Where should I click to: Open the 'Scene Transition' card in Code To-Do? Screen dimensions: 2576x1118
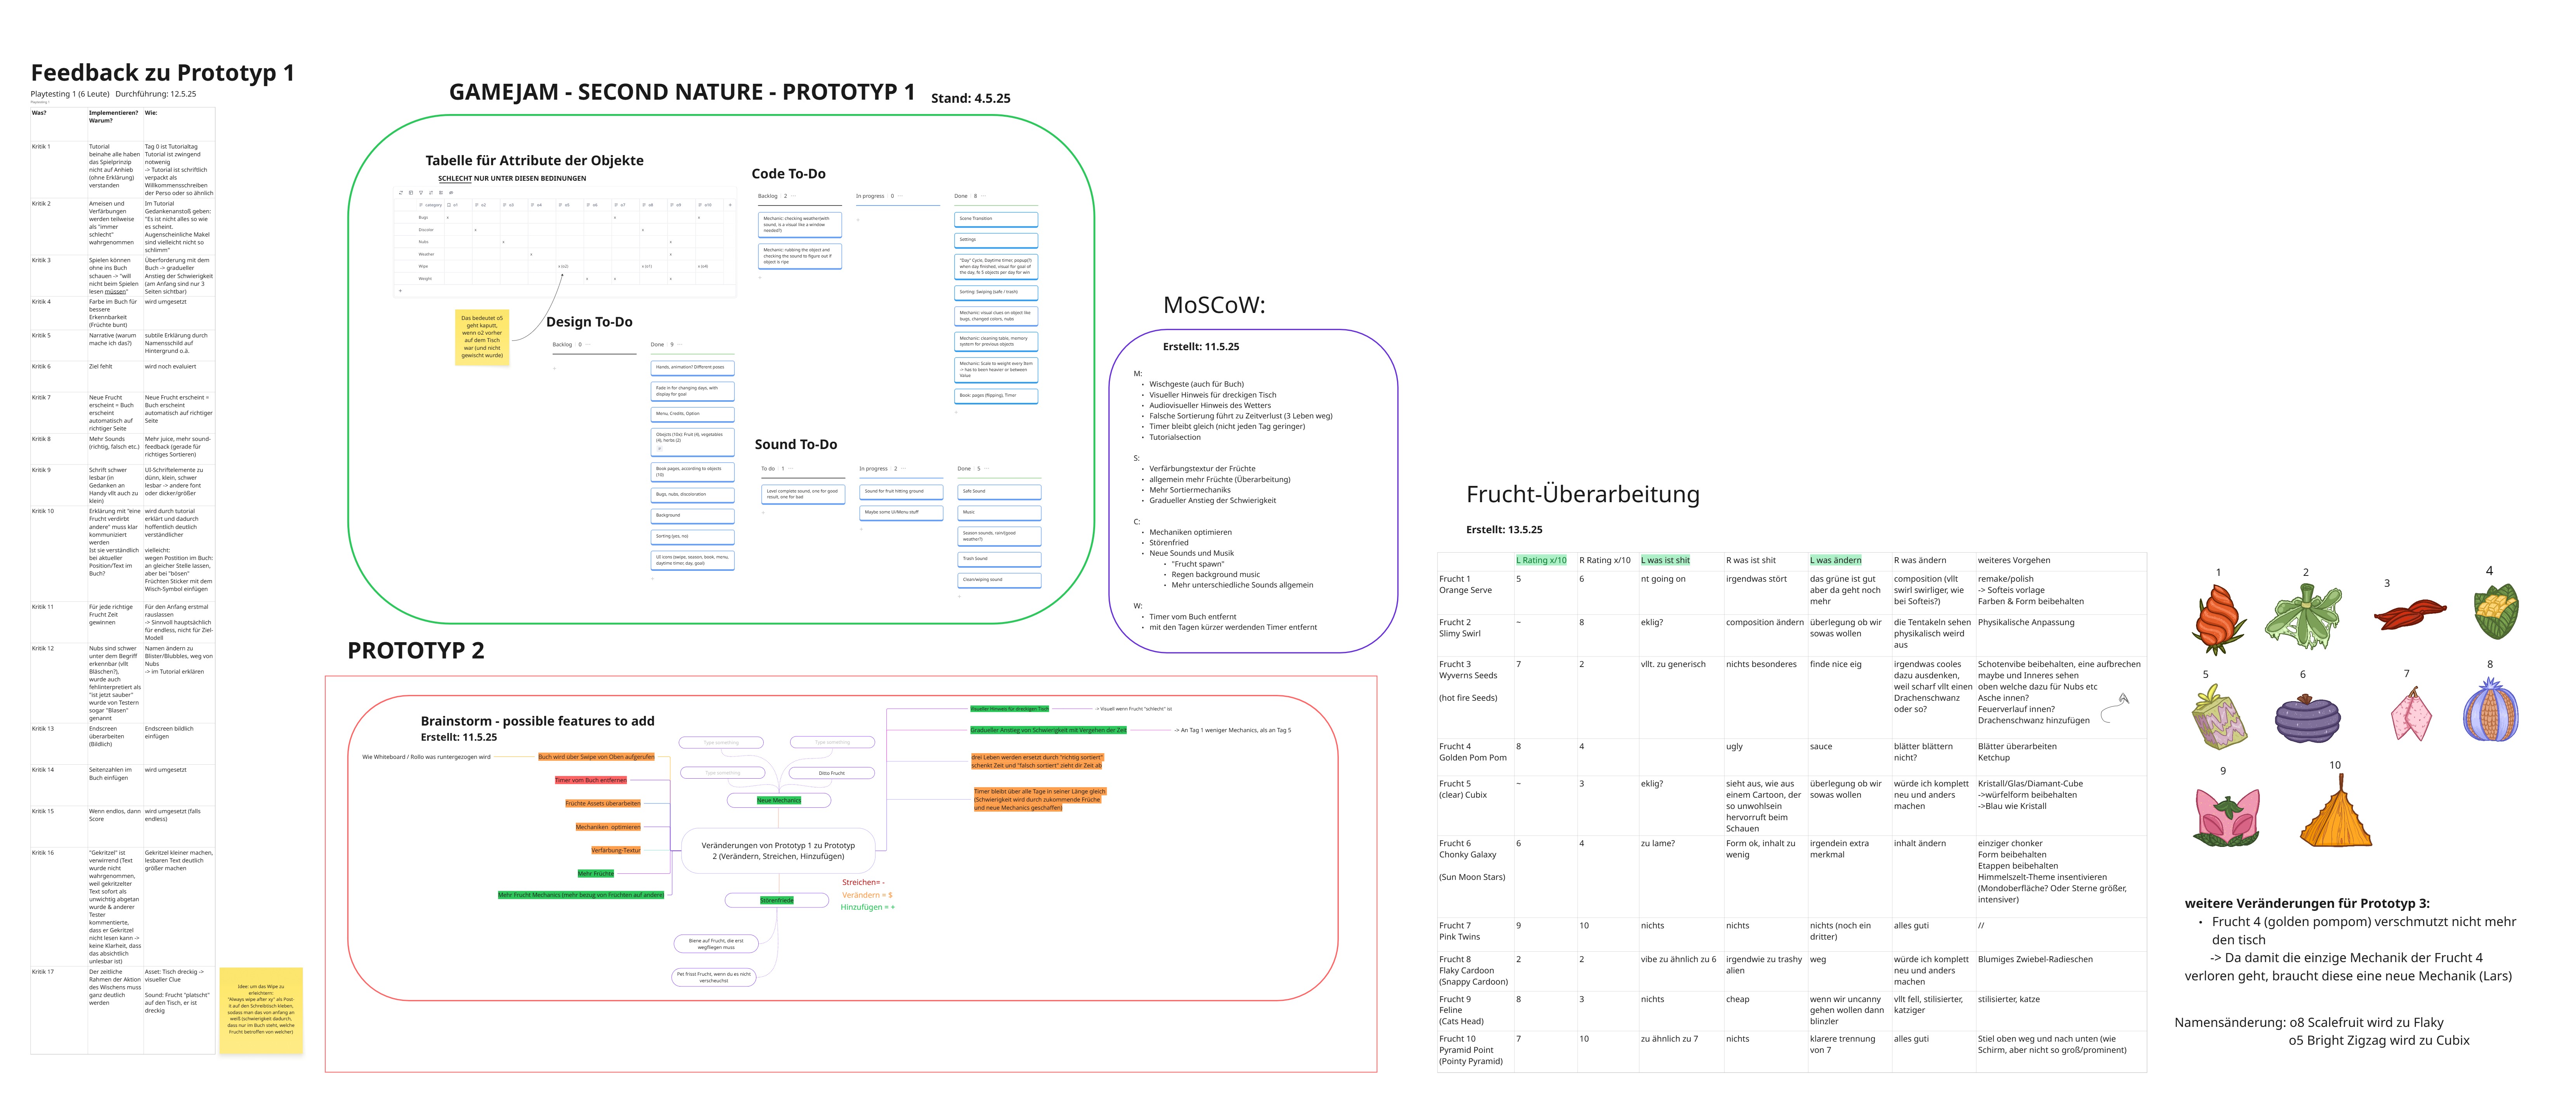[x=996, y=220]
